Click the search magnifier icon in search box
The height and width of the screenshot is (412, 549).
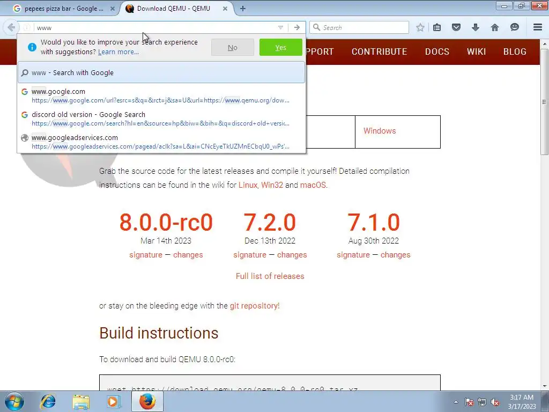(x=316, y=27)
